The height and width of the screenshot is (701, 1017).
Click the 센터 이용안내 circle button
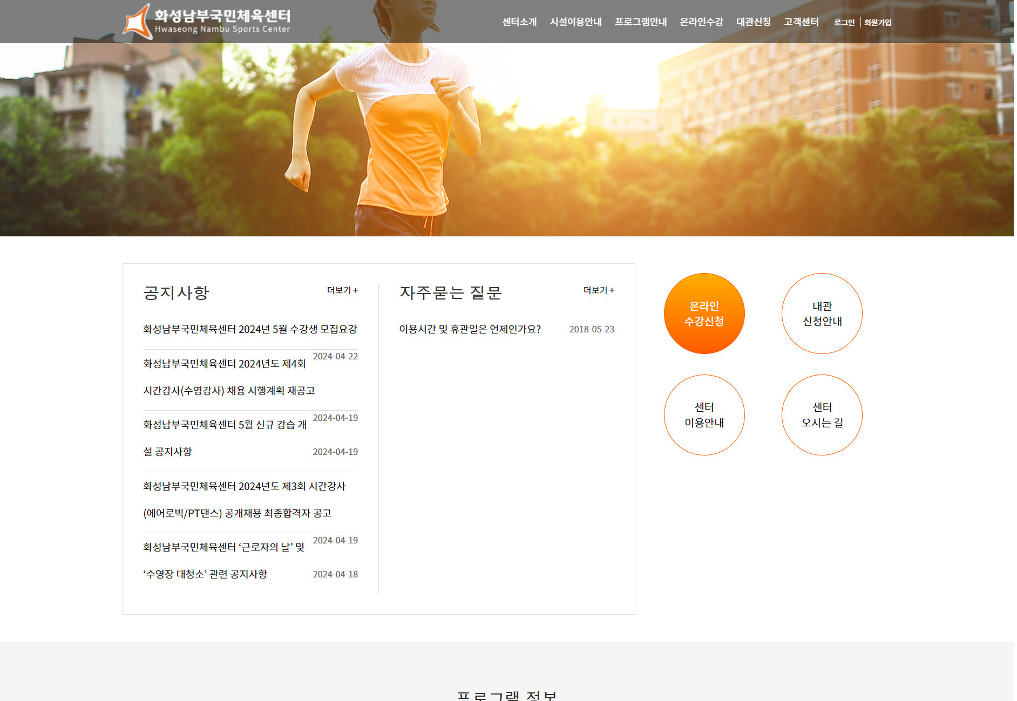pyautogui.click(x=704, y=415)
